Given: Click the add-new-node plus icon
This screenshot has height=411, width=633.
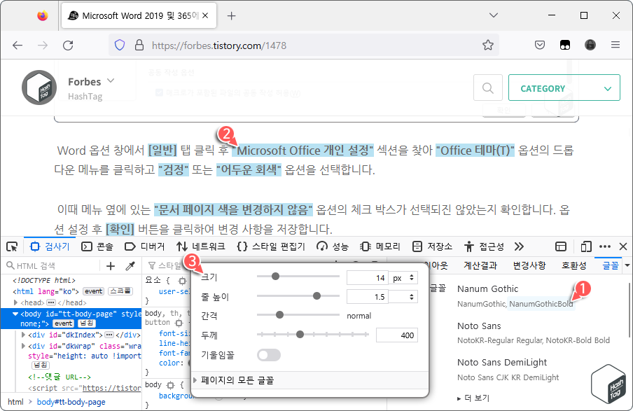Looking at the screenshot, I should [110, 267].
